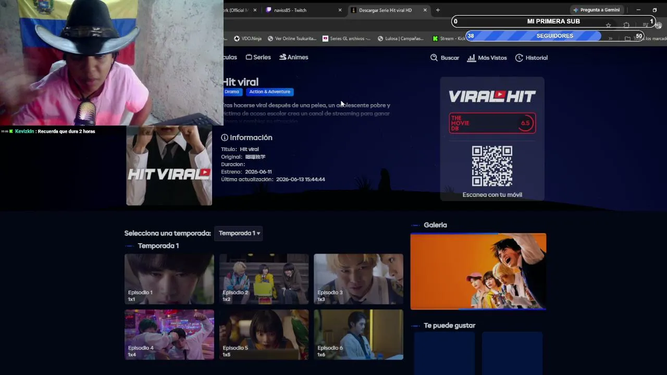Click the Información info circle icon
667x375 pixels.
225,137
